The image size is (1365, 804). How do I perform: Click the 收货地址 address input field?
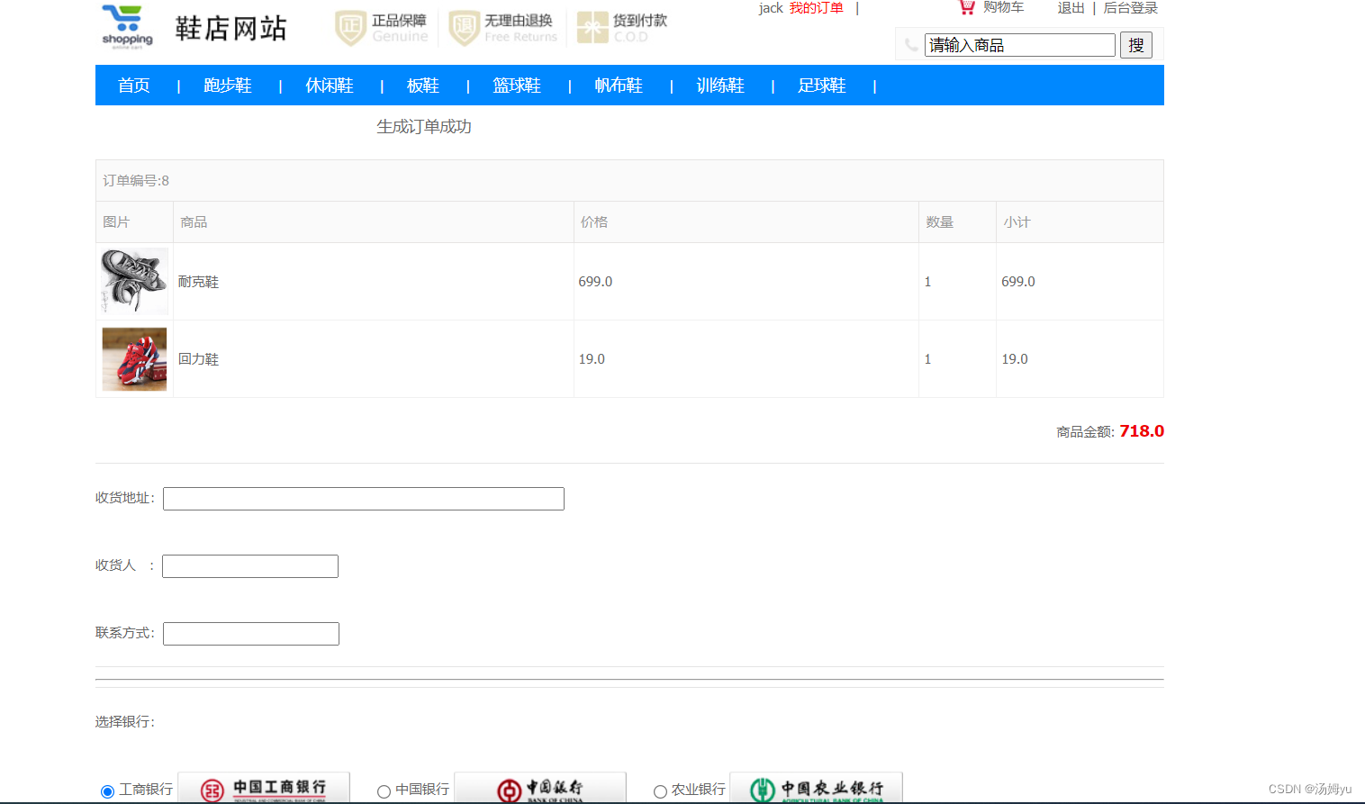(363, 498)
